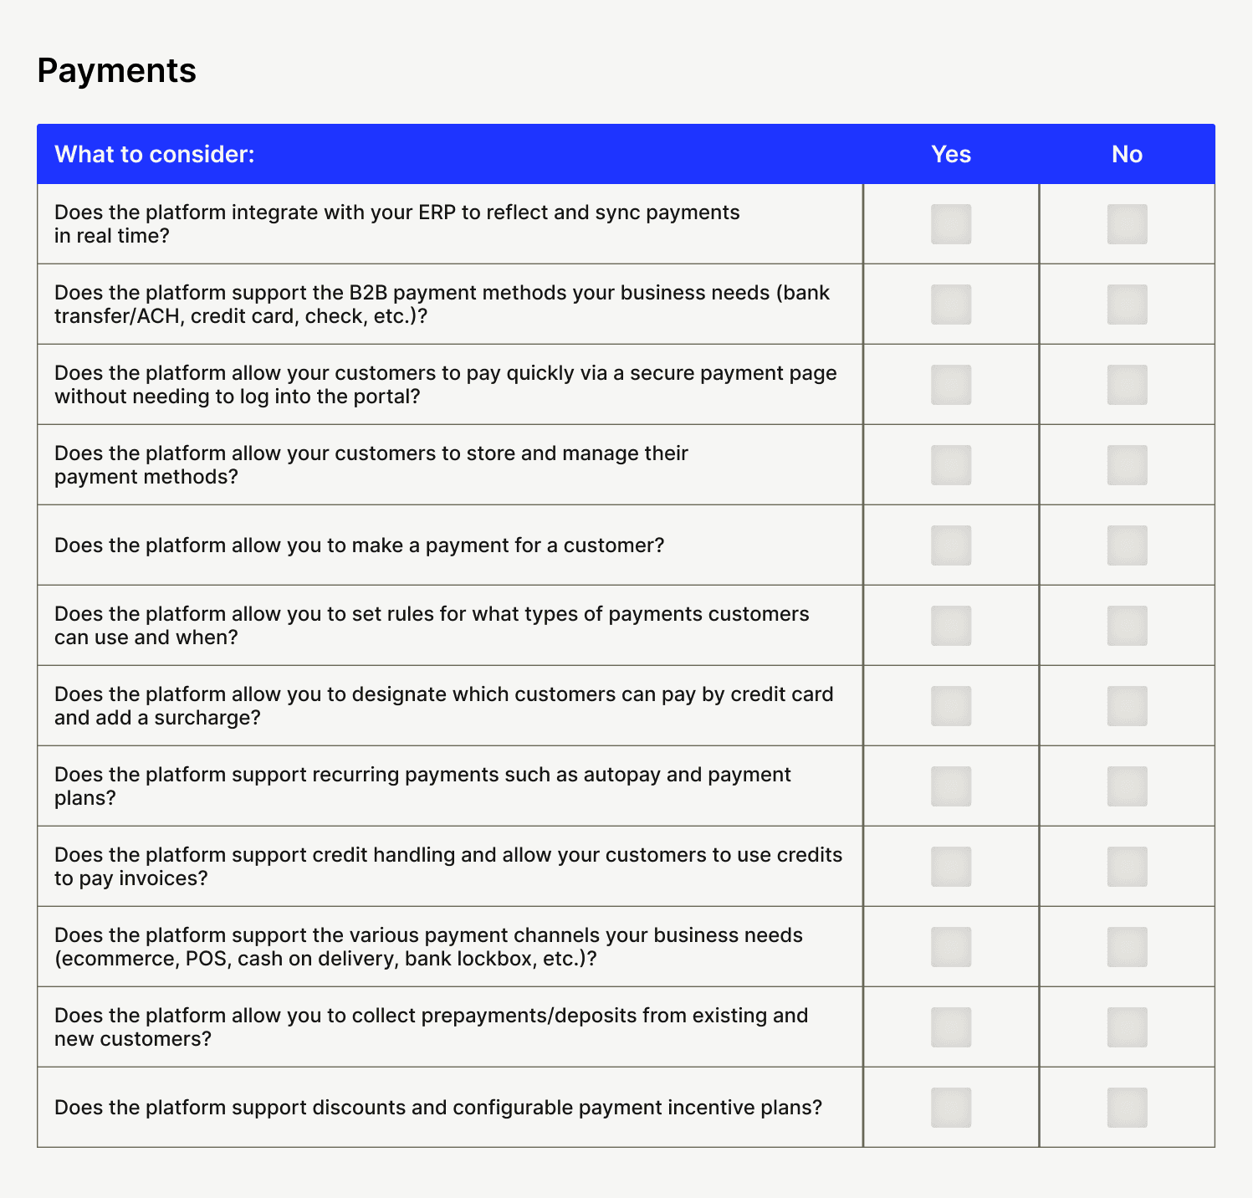The width and height of the screenshot is (1253, 1198).
Task: Tick No for credit card surcharge question
Action: (1127, 706)
